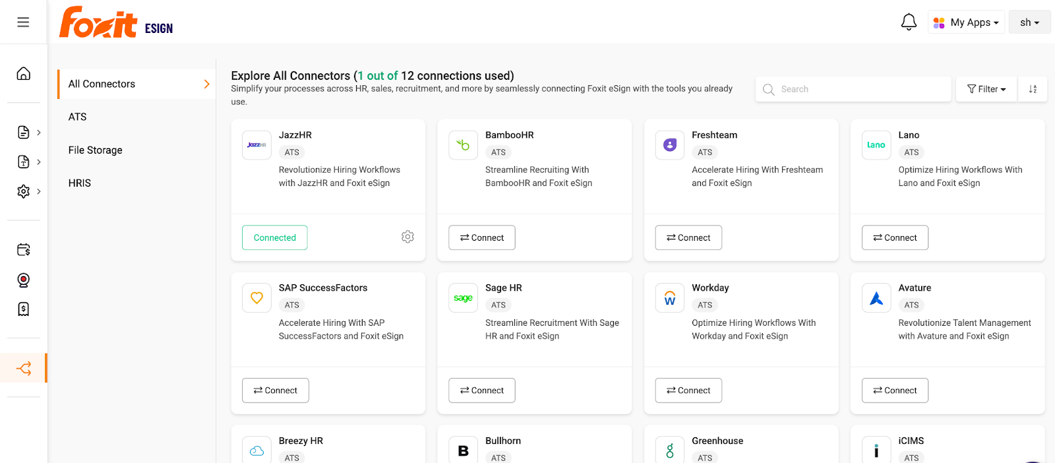Viewport: 1055px width, 463px height.
Task: Click the Sage HR logo icon
Action: coord(463,298)
